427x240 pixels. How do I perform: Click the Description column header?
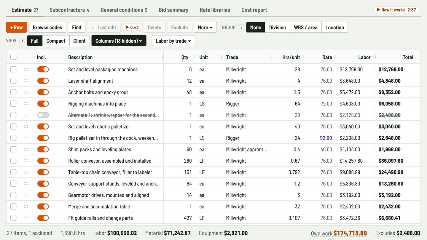[x=80, y=57]
